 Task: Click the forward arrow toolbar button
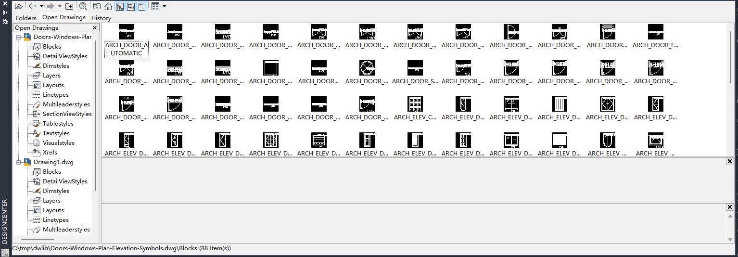click(51, 6)
